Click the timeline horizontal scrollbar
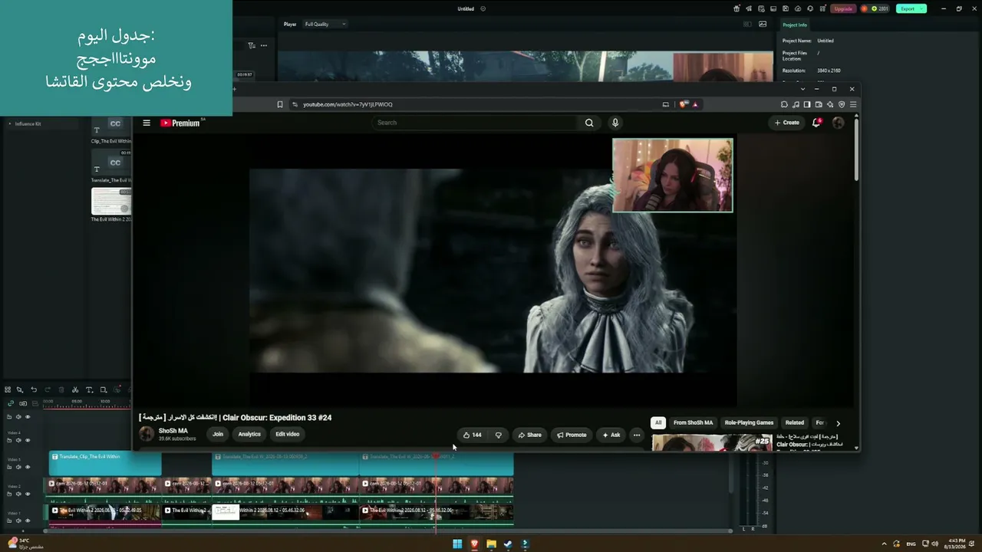982x552 pixels. tap(387, 531)
